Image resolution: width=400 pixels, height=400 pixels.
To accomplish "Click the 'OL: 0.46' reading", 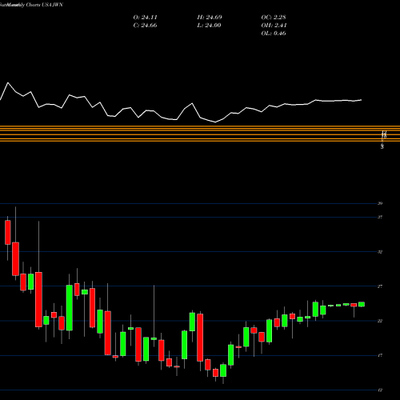I will pyautogui.click(x=274, y=34).
